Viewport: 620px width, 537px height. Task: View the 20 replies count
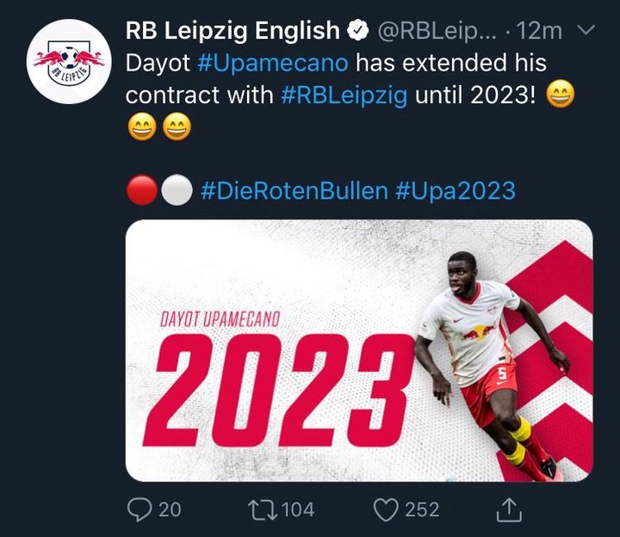[x=170, y=509]
